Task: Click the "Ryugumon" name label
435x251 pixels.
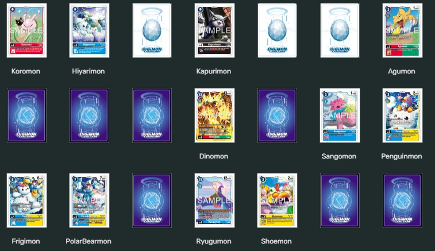Action: [x=214, y=242]
